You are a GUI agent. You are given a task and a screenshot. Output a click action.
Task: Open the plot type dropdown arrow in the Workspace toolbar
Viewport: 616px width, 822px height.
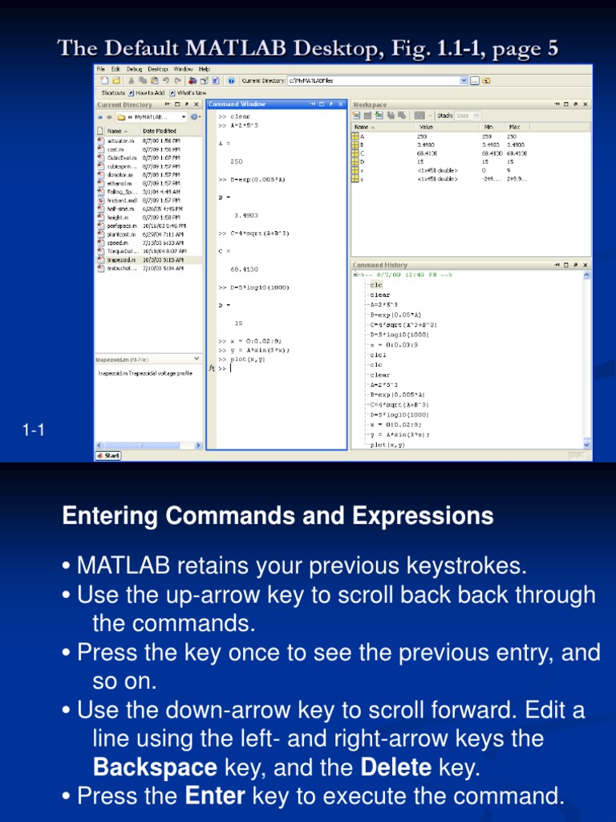point(430,116)
